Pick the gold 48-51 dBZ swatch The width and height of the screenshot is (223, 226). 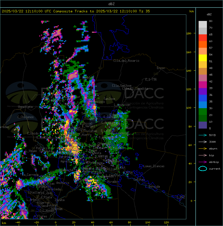(x=203, y=65)
